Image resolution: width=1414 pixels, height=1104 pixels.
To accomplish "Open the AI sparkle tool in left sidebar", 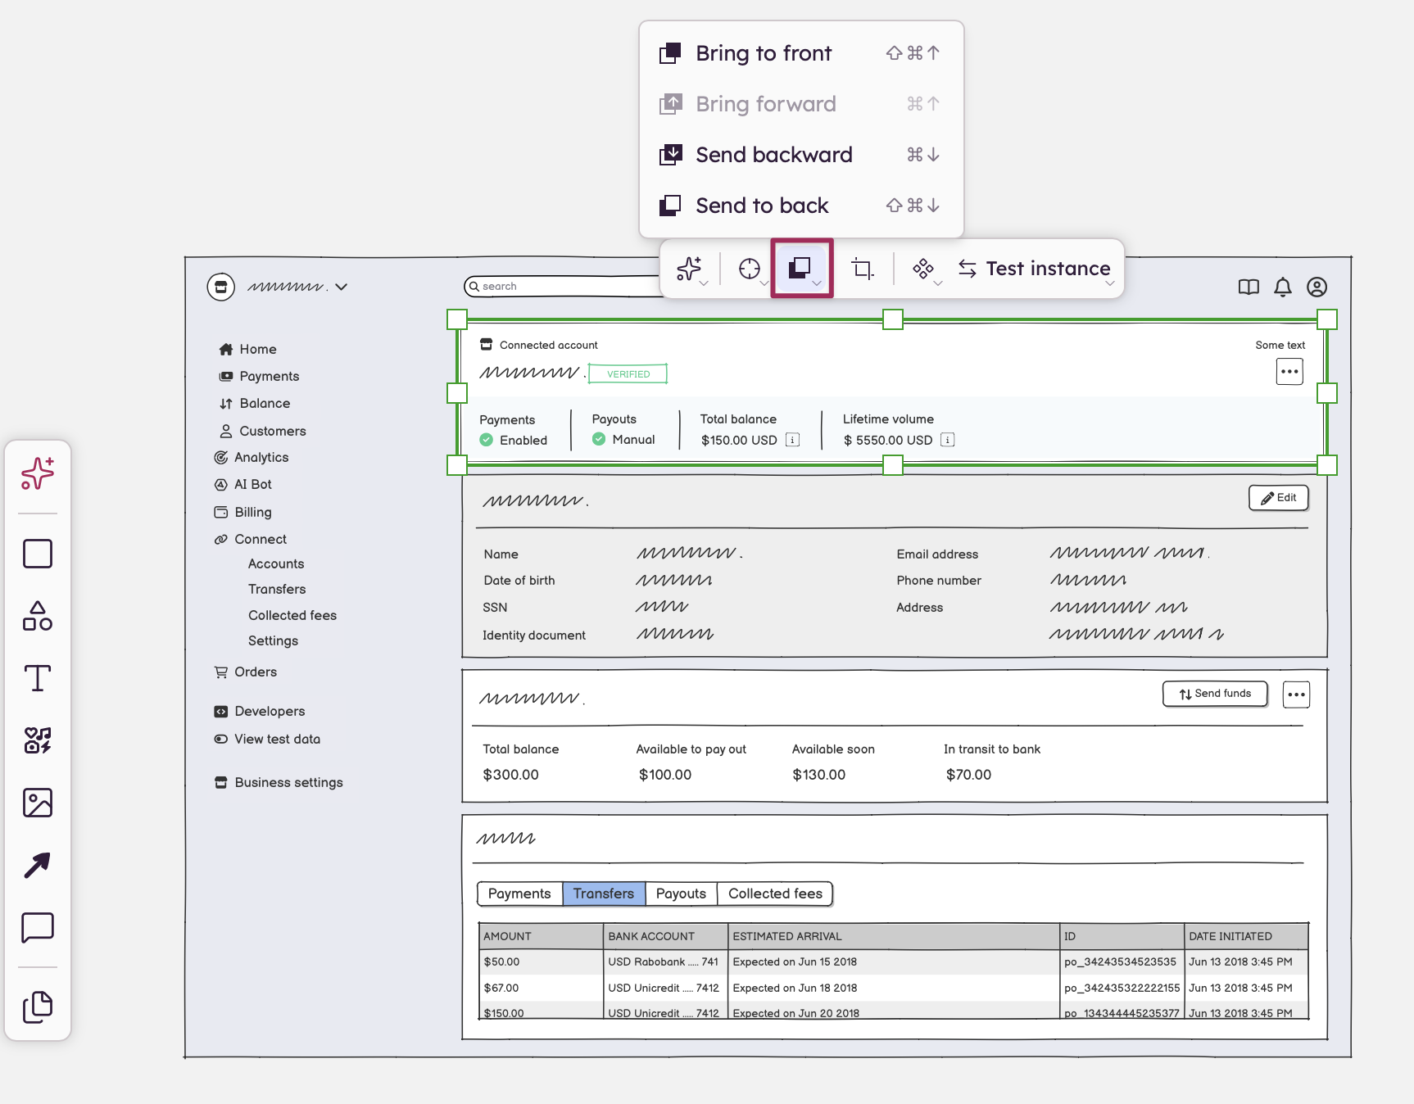I will [38, 473].
